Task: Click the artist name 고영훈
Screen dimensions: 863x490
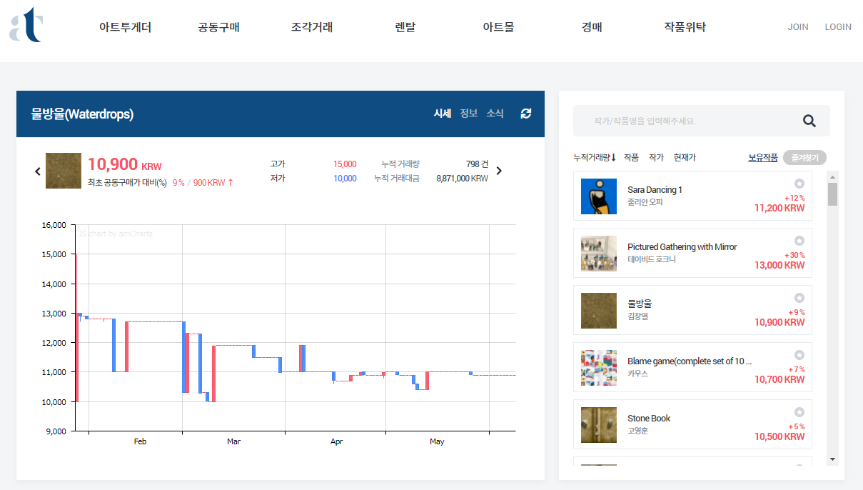Action: (638, 431)
